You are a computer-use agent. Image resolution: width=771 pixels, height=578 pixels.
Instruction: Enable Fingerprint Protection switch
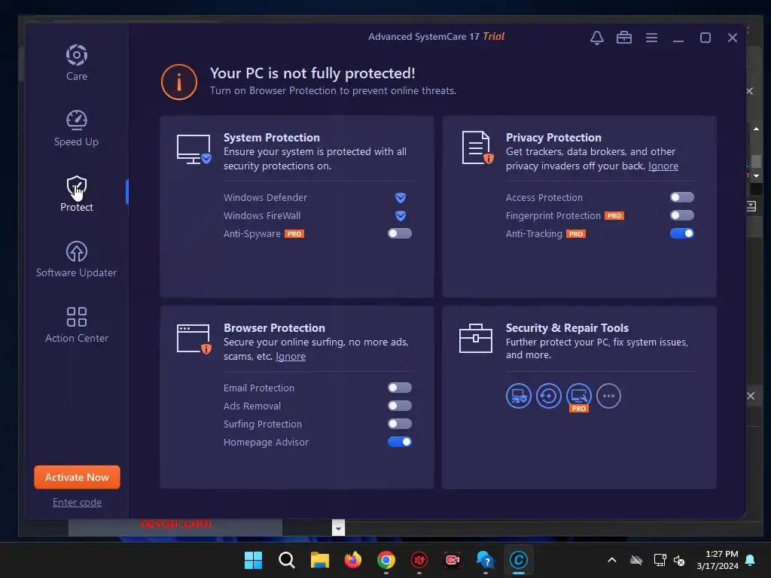tap(682, 215)
